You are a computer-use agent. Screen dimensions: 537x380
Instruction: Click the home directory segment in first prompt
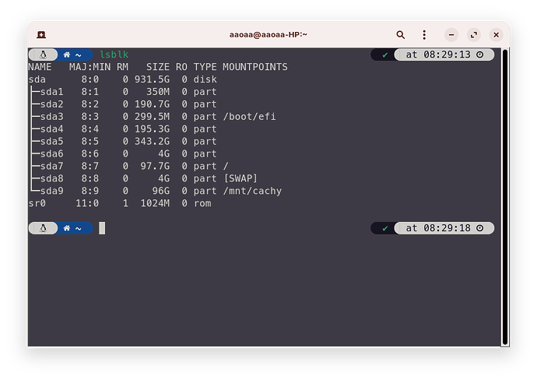73,55
